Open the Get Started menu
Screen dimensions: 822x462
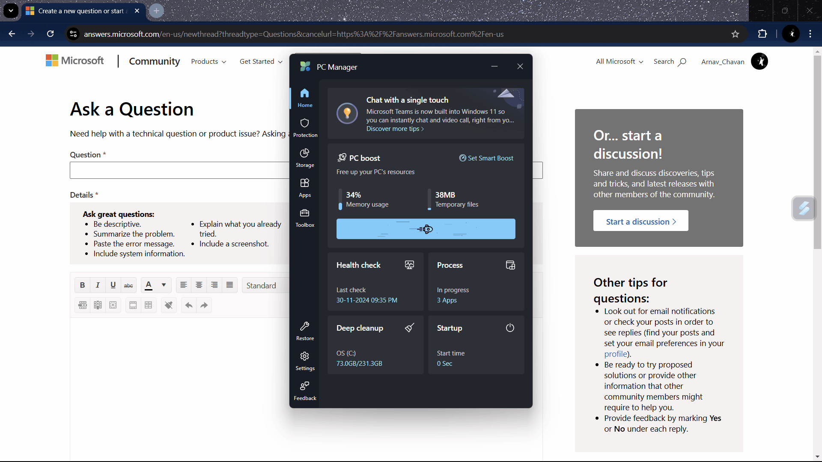(261, 62)
